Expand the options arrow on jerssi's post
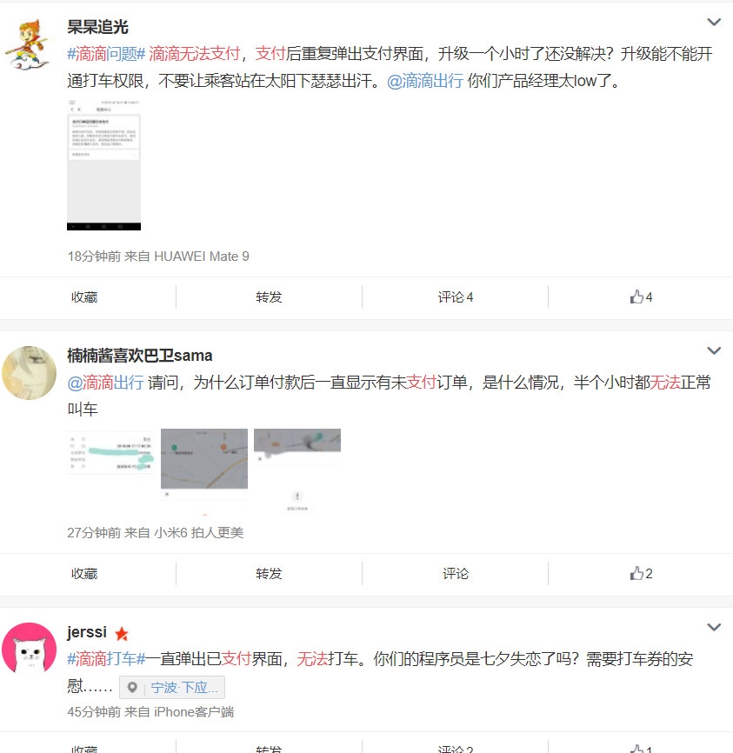 pyautogui.click(x=714, y=627)
